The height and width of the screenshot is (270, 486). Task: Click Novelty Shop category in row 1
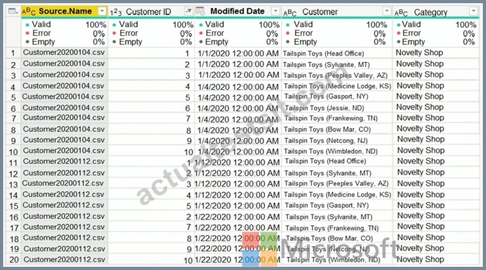tap(419, 52)
